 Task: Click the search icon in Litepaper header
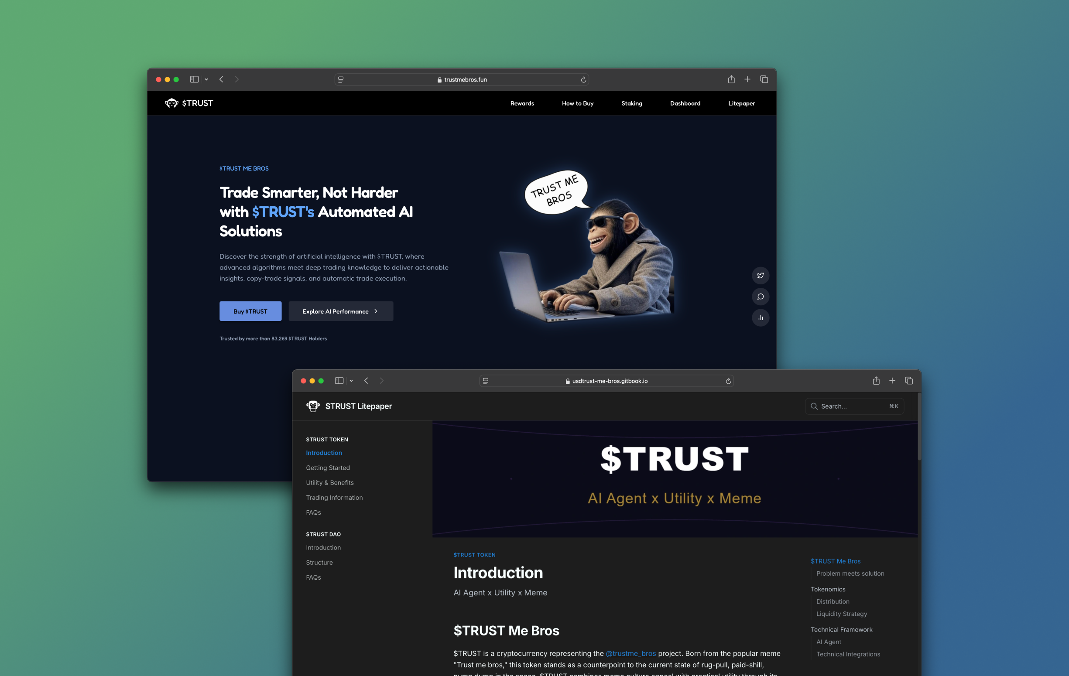click(814, 406)
